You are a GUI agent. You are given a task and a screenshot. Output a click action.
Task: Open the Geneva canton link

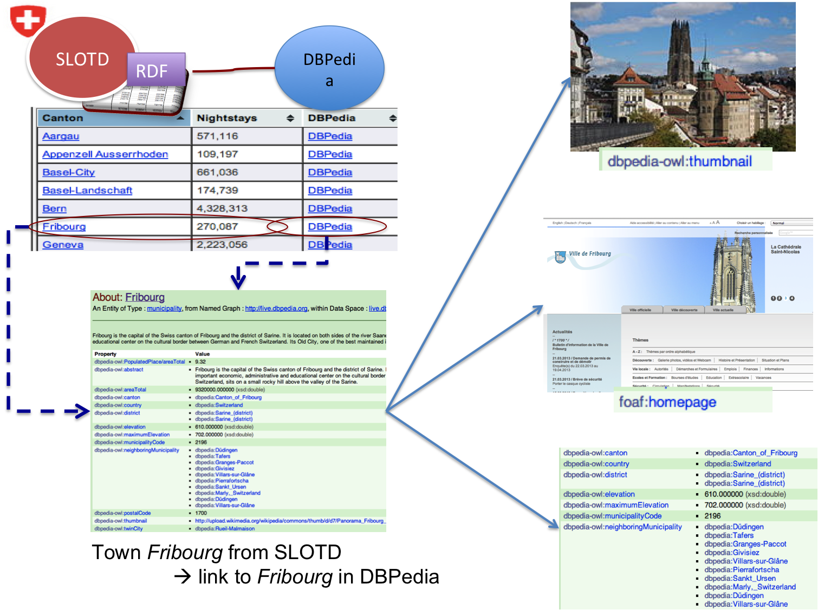63,245
